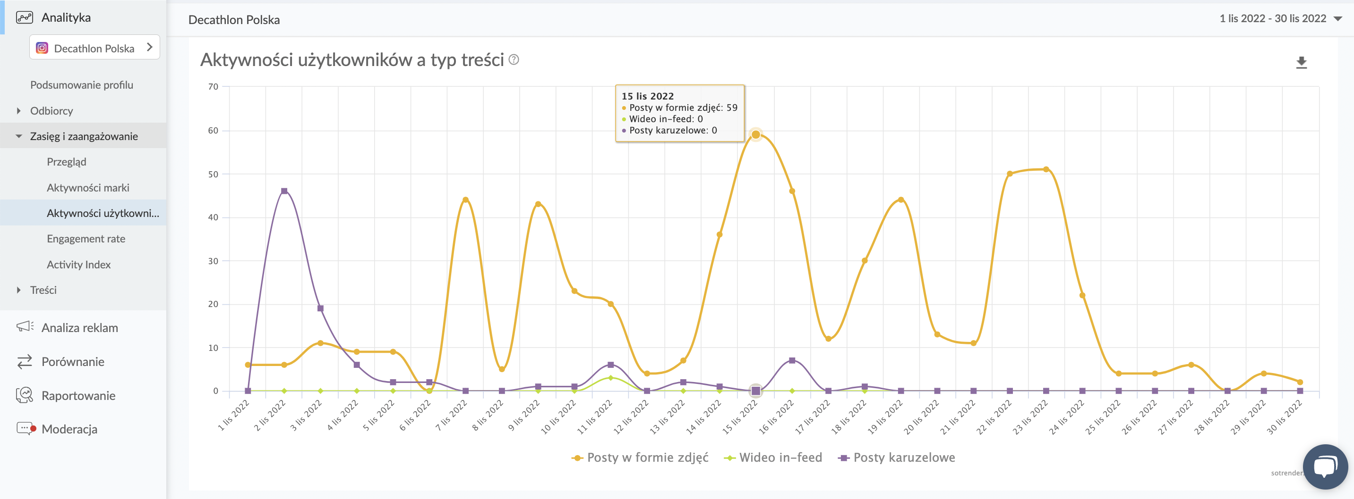Toggle Posty w formie zdjęć series

pos(640,457)
